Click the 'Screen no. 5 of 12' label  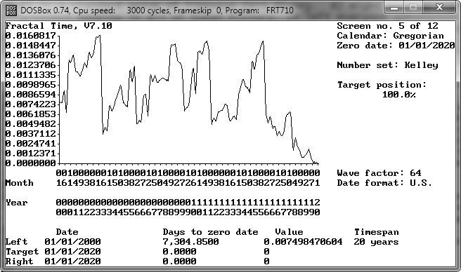pos(387,26)
